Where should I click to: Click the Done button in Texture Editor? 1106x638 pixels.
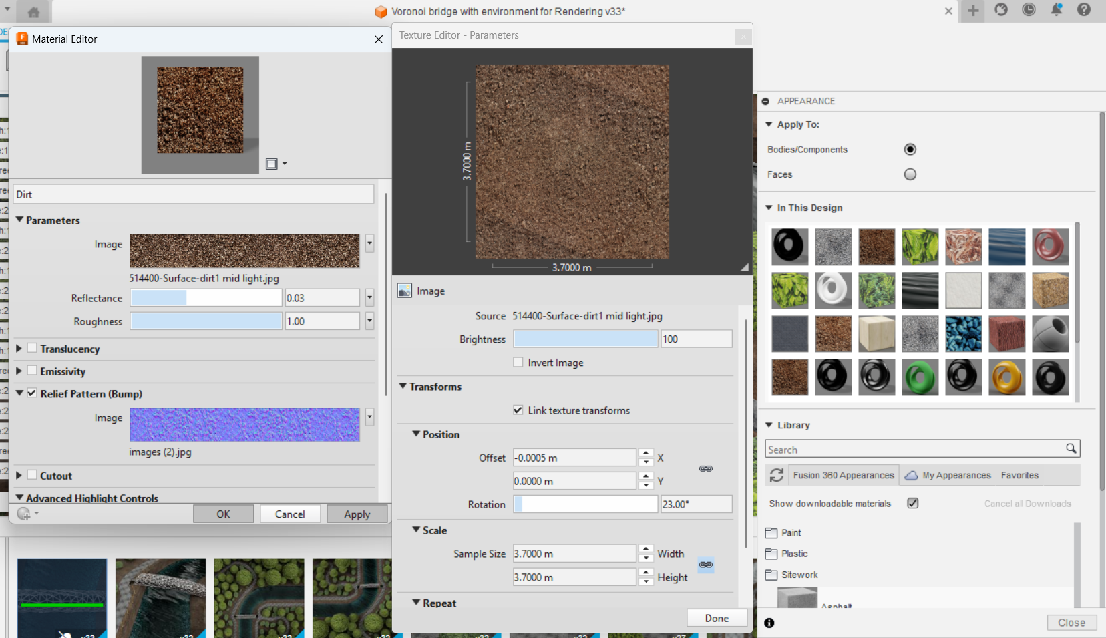click(716, 618)
